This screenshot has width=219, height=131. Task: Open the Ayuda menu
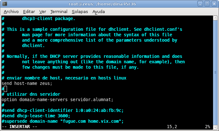[99, 12]
